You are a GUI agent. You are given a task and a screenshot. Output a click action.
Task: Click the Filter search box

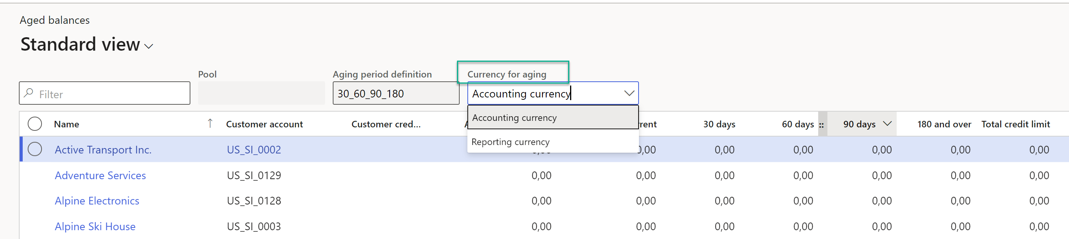[105, 94]
